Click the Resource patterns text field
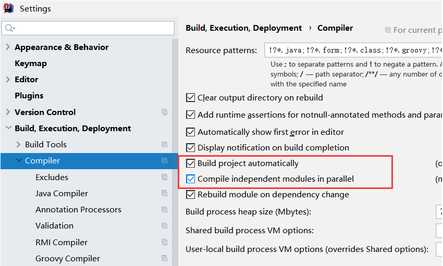 (x=352, y=50)
